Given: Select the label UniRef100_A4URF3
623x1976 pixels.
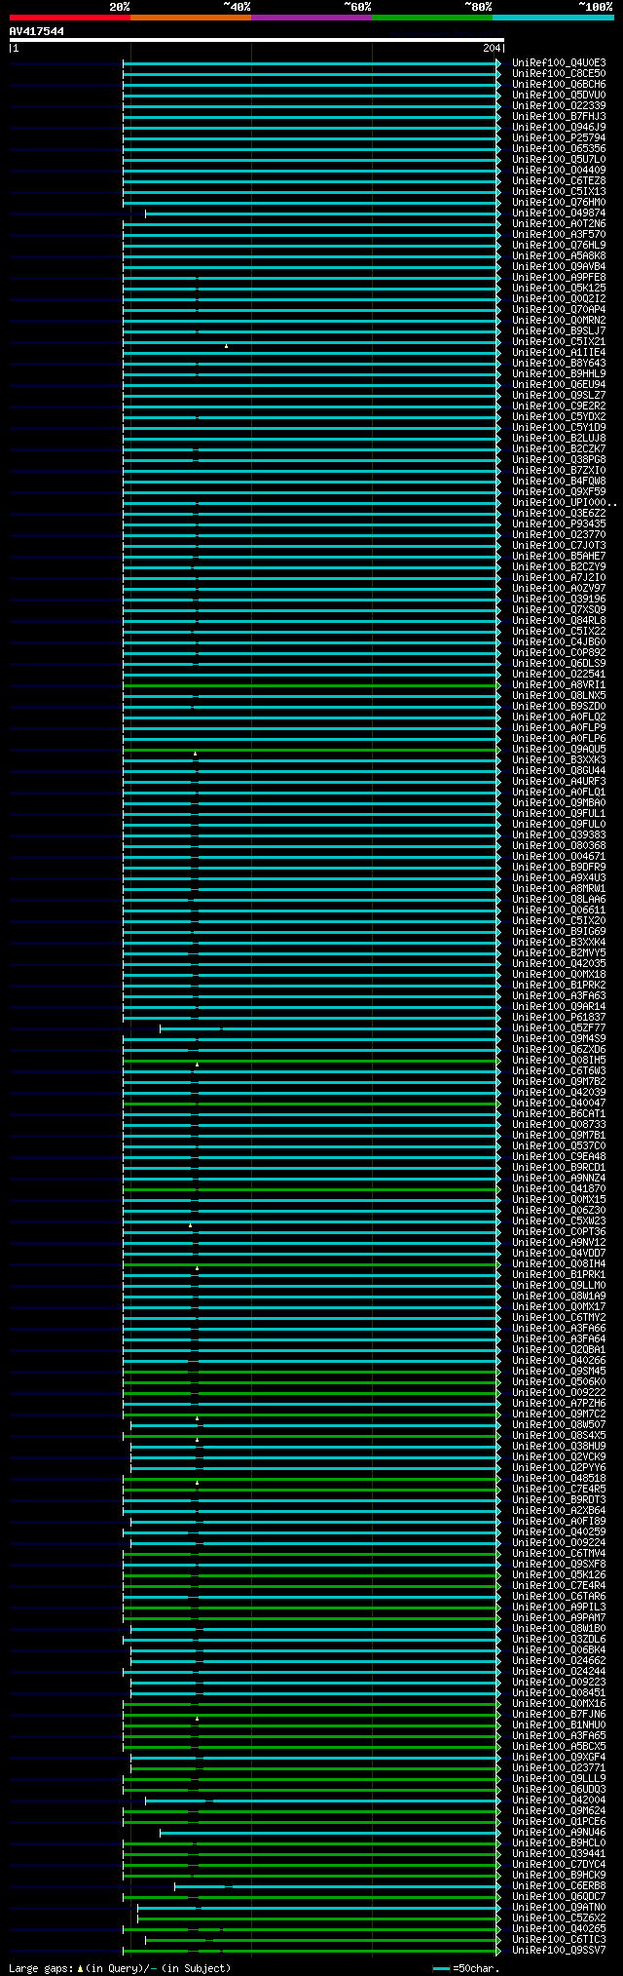Looking at the screenshot, I should tap(559, 782).
